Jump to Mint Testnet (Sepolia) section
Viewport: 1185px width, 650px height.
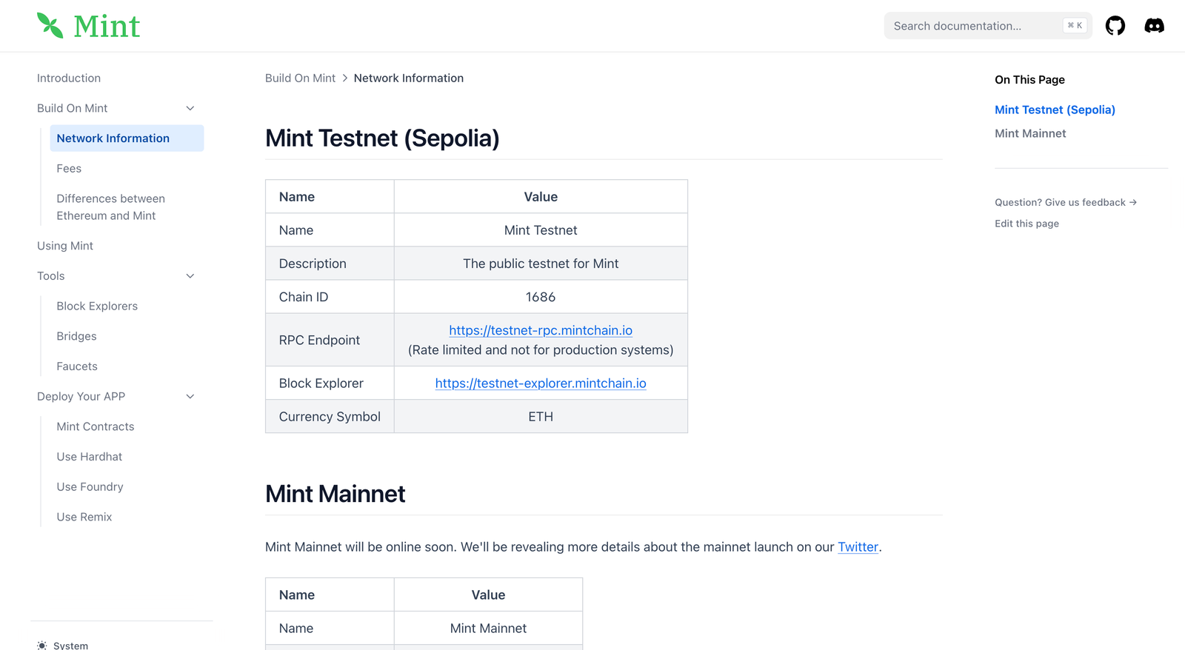1055,110
